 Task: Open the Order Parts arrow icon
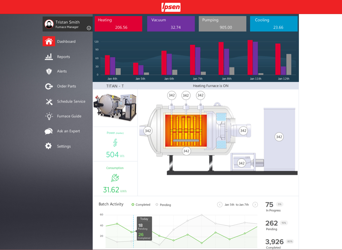tap(49, 86)
